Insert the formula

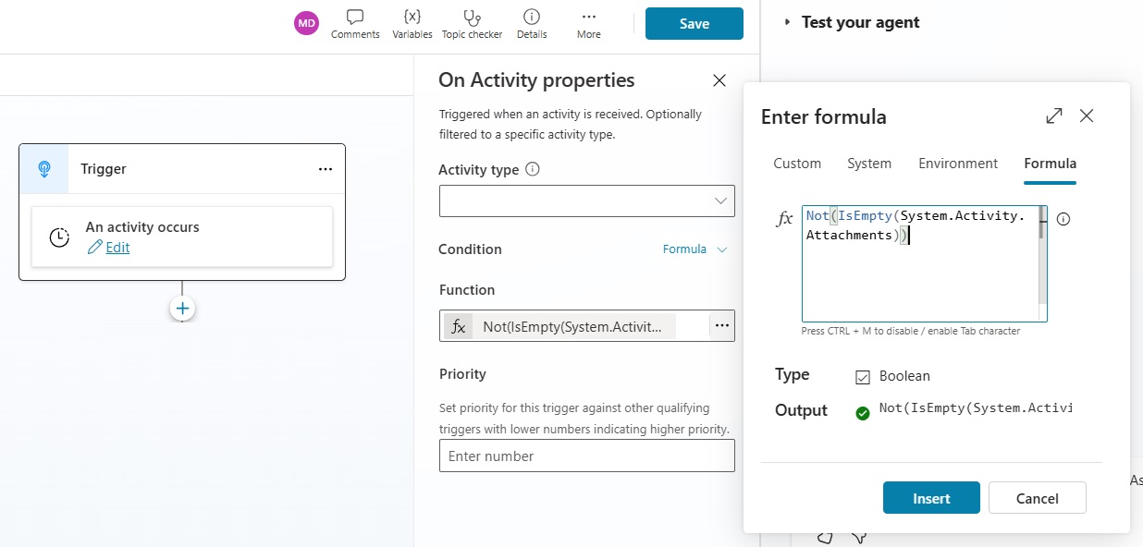click(931, 497)
